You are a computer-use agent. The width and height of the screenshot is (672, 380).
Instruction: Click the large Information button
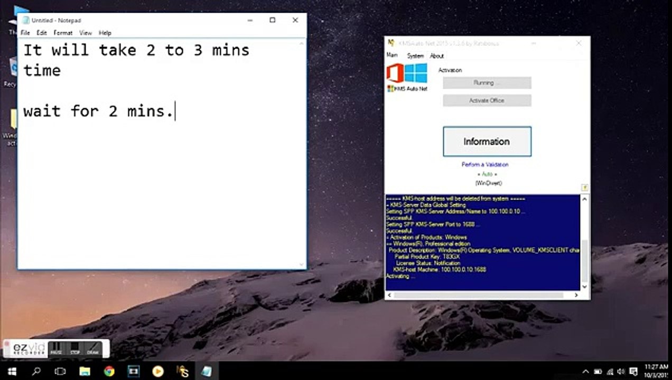coord(487,141)
